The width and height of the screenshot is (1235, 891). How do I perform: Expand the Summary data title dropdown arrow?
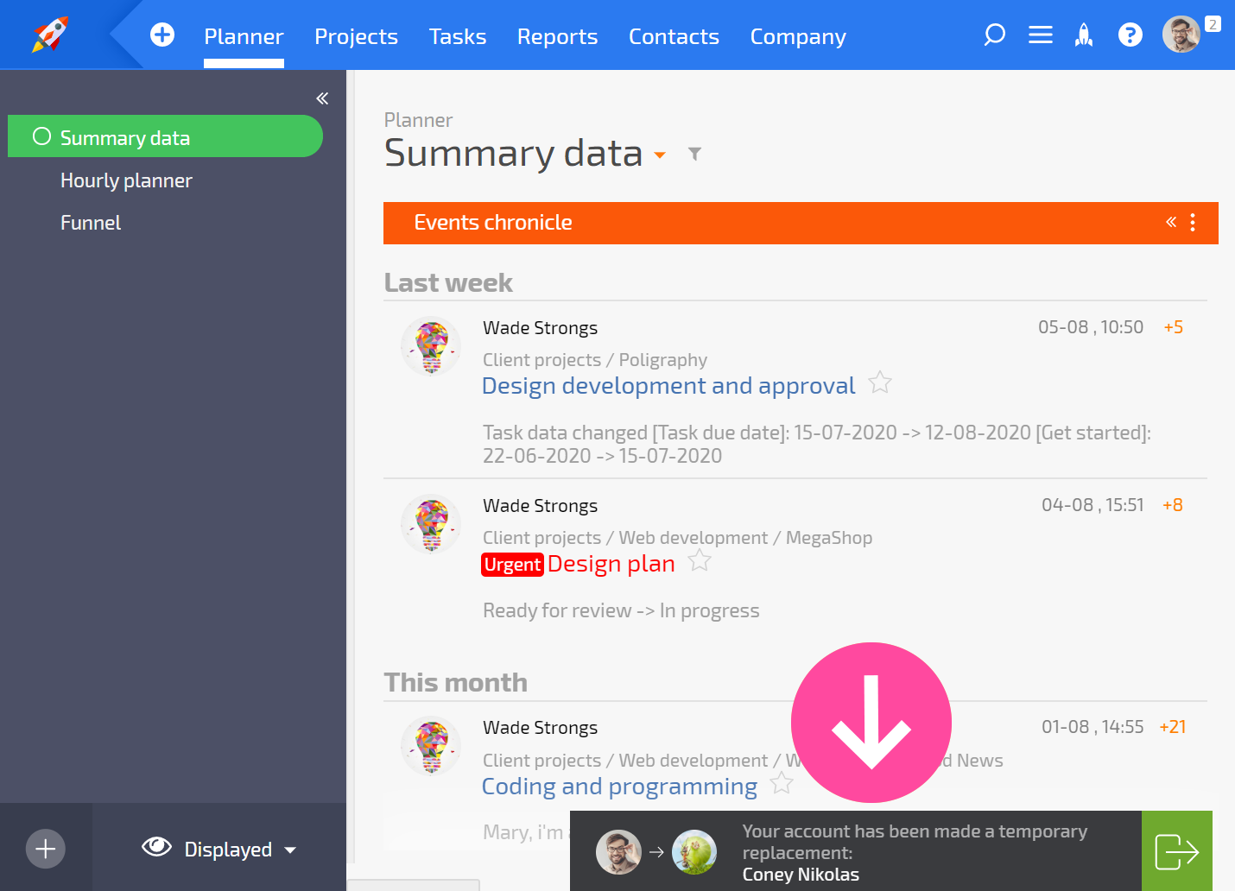point(660,155)
